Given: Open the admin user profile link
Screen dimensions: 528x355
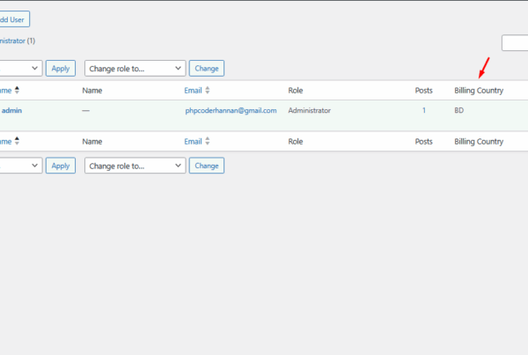Looking at the screenshot, I should coord(11,110).
